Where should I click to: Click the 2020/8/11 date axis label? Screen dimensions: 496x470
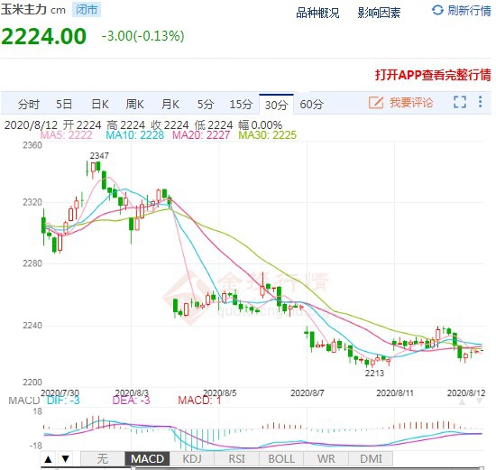click(395, 393)
